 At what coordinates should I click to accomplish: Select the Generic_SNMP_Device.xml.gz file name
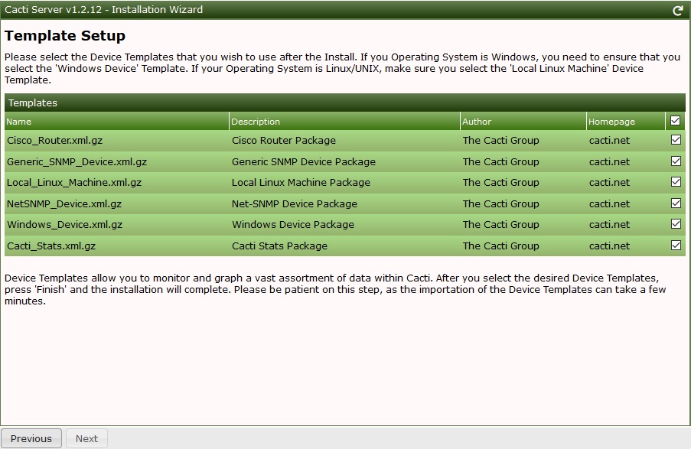point(77,161)
